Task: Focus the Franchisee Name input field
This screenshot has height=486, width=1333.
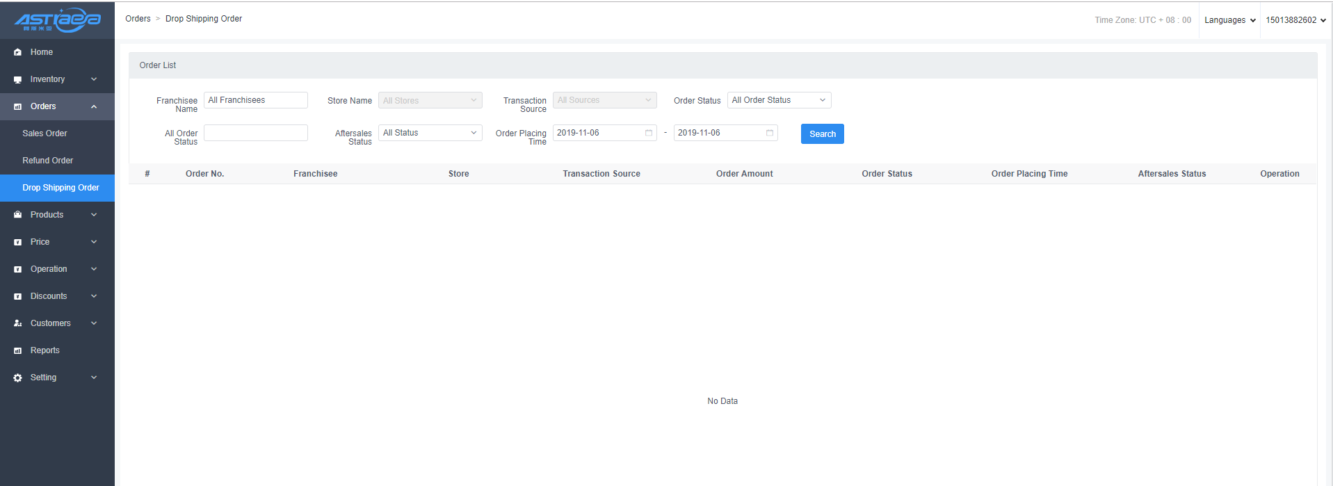Action: coord(255,100)
